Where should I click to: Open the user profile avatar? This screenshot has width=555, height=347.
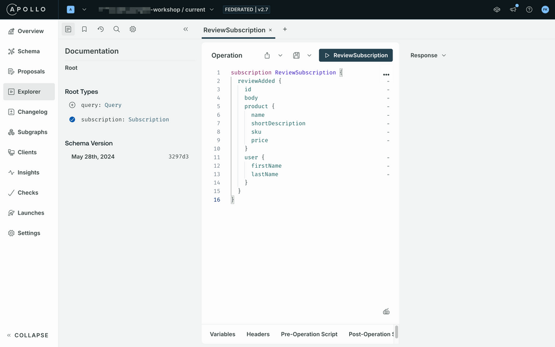tap(545, 10)
